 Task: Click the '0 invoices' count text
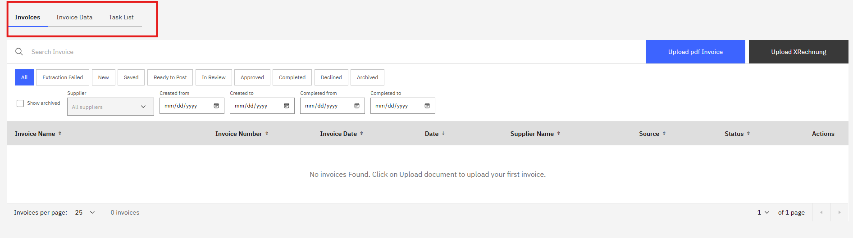point(125,212)
